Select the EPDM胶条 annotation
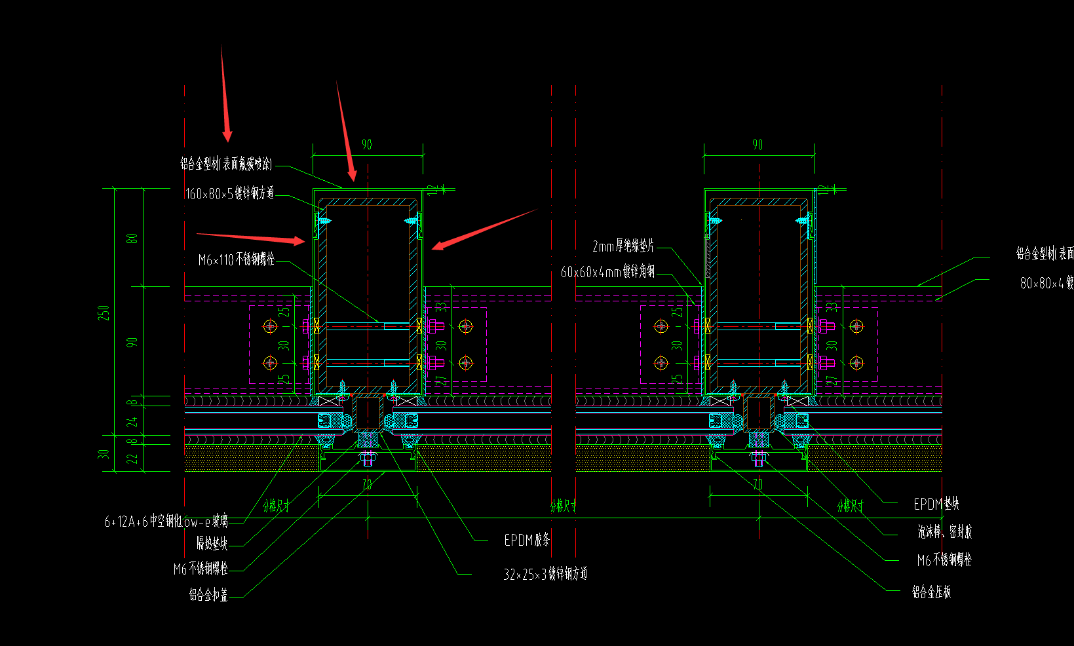 (527, 541)
